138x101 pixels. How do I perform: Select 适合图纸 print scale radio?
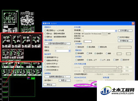coord(87,47)
